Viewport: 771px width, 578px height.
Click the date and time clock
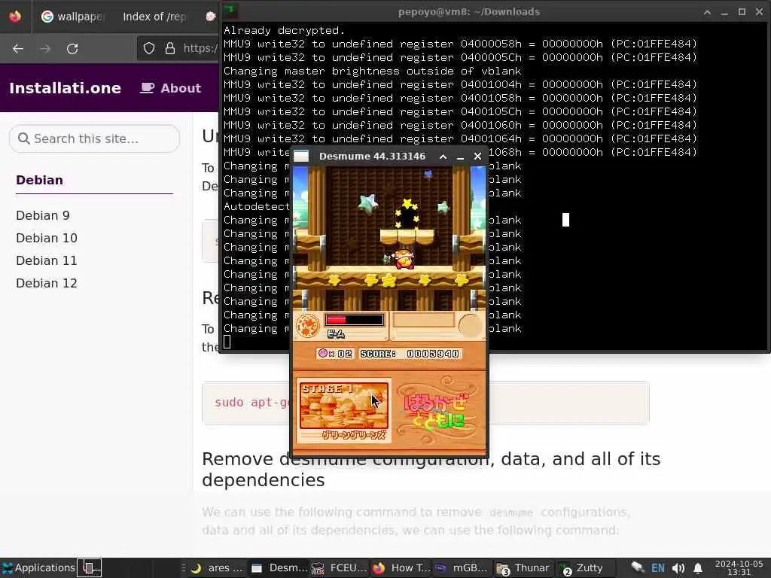[739, 567]
